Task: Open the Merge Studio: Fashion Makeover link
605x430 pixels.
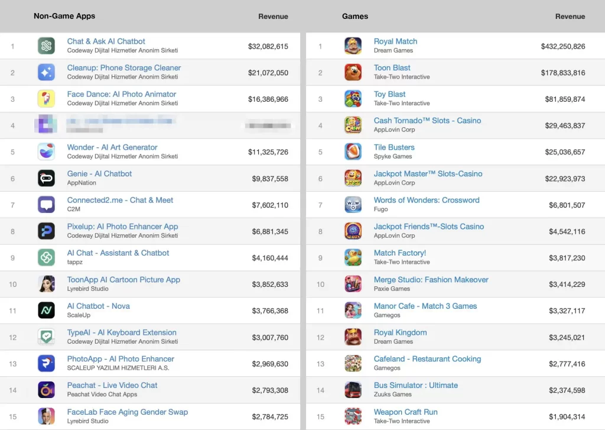Action: click(431, 280)
